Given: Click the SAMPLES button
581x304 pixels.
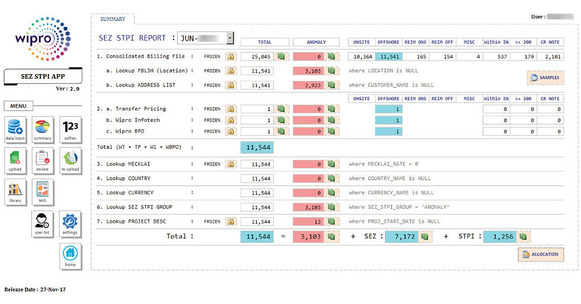Looking at the screenshot, I should pyautogui.click(x=545, y=78).
